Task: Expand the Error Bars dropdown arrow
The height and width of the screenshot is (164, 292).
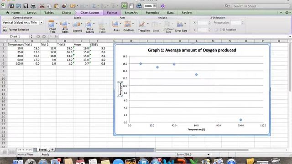Action: point(185,24)
